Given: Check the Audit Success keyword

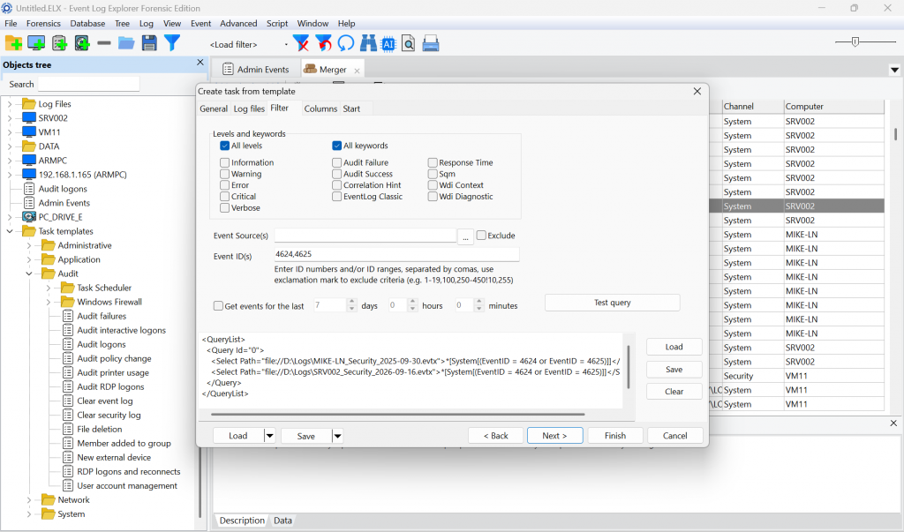Looking at the screenshot, I should pos(336,174).
